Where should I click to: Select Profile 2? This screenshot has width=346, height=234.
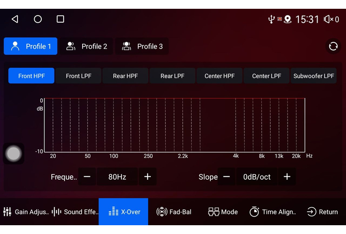(x=87, y=46)
